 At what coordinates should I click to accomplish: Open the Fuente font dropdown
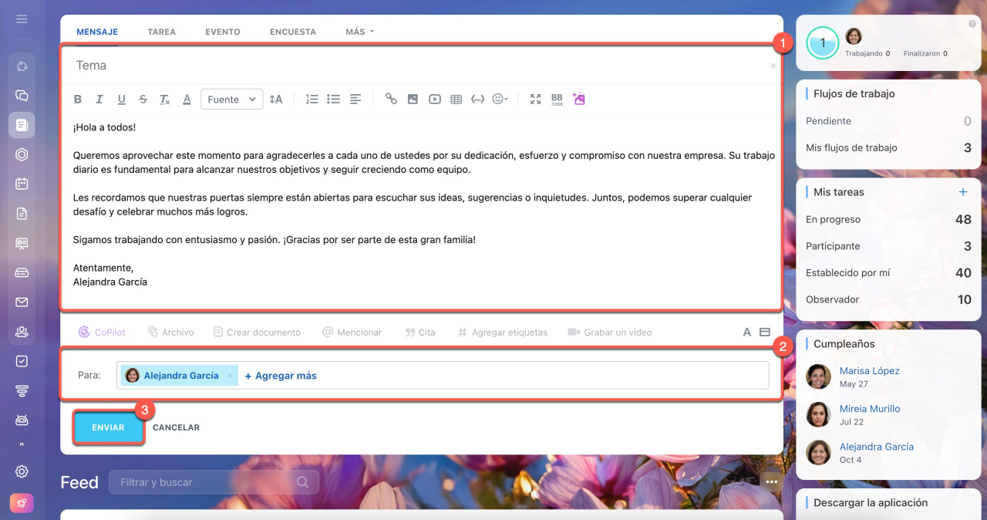231,100
